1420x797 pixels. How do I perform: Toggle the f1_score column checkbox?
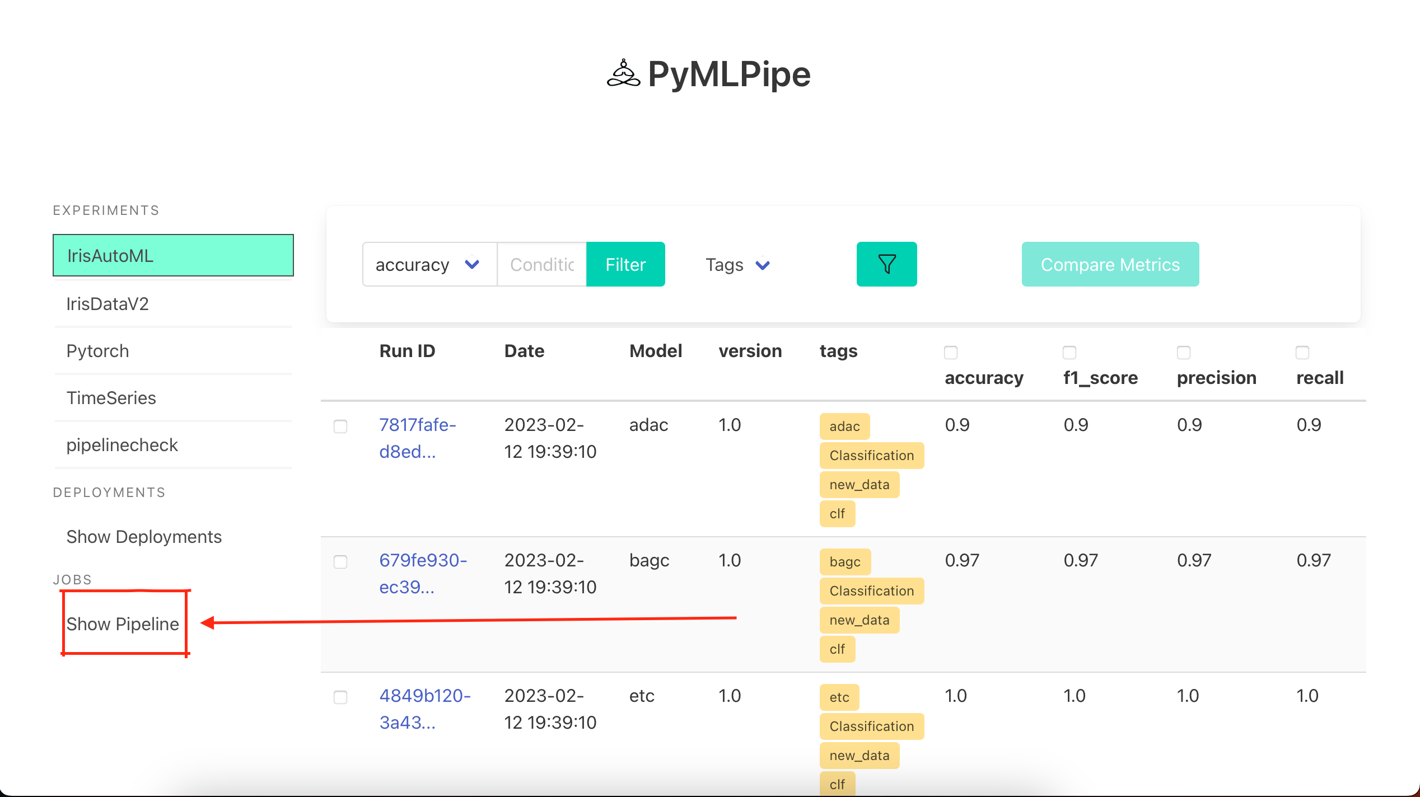coord(1069,353)
